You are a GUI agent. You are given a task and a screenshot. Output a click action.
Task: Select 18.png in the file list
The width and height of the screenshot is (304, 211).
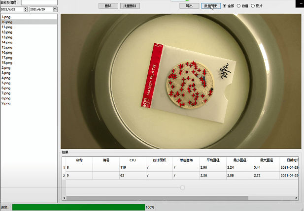(7, 62)
